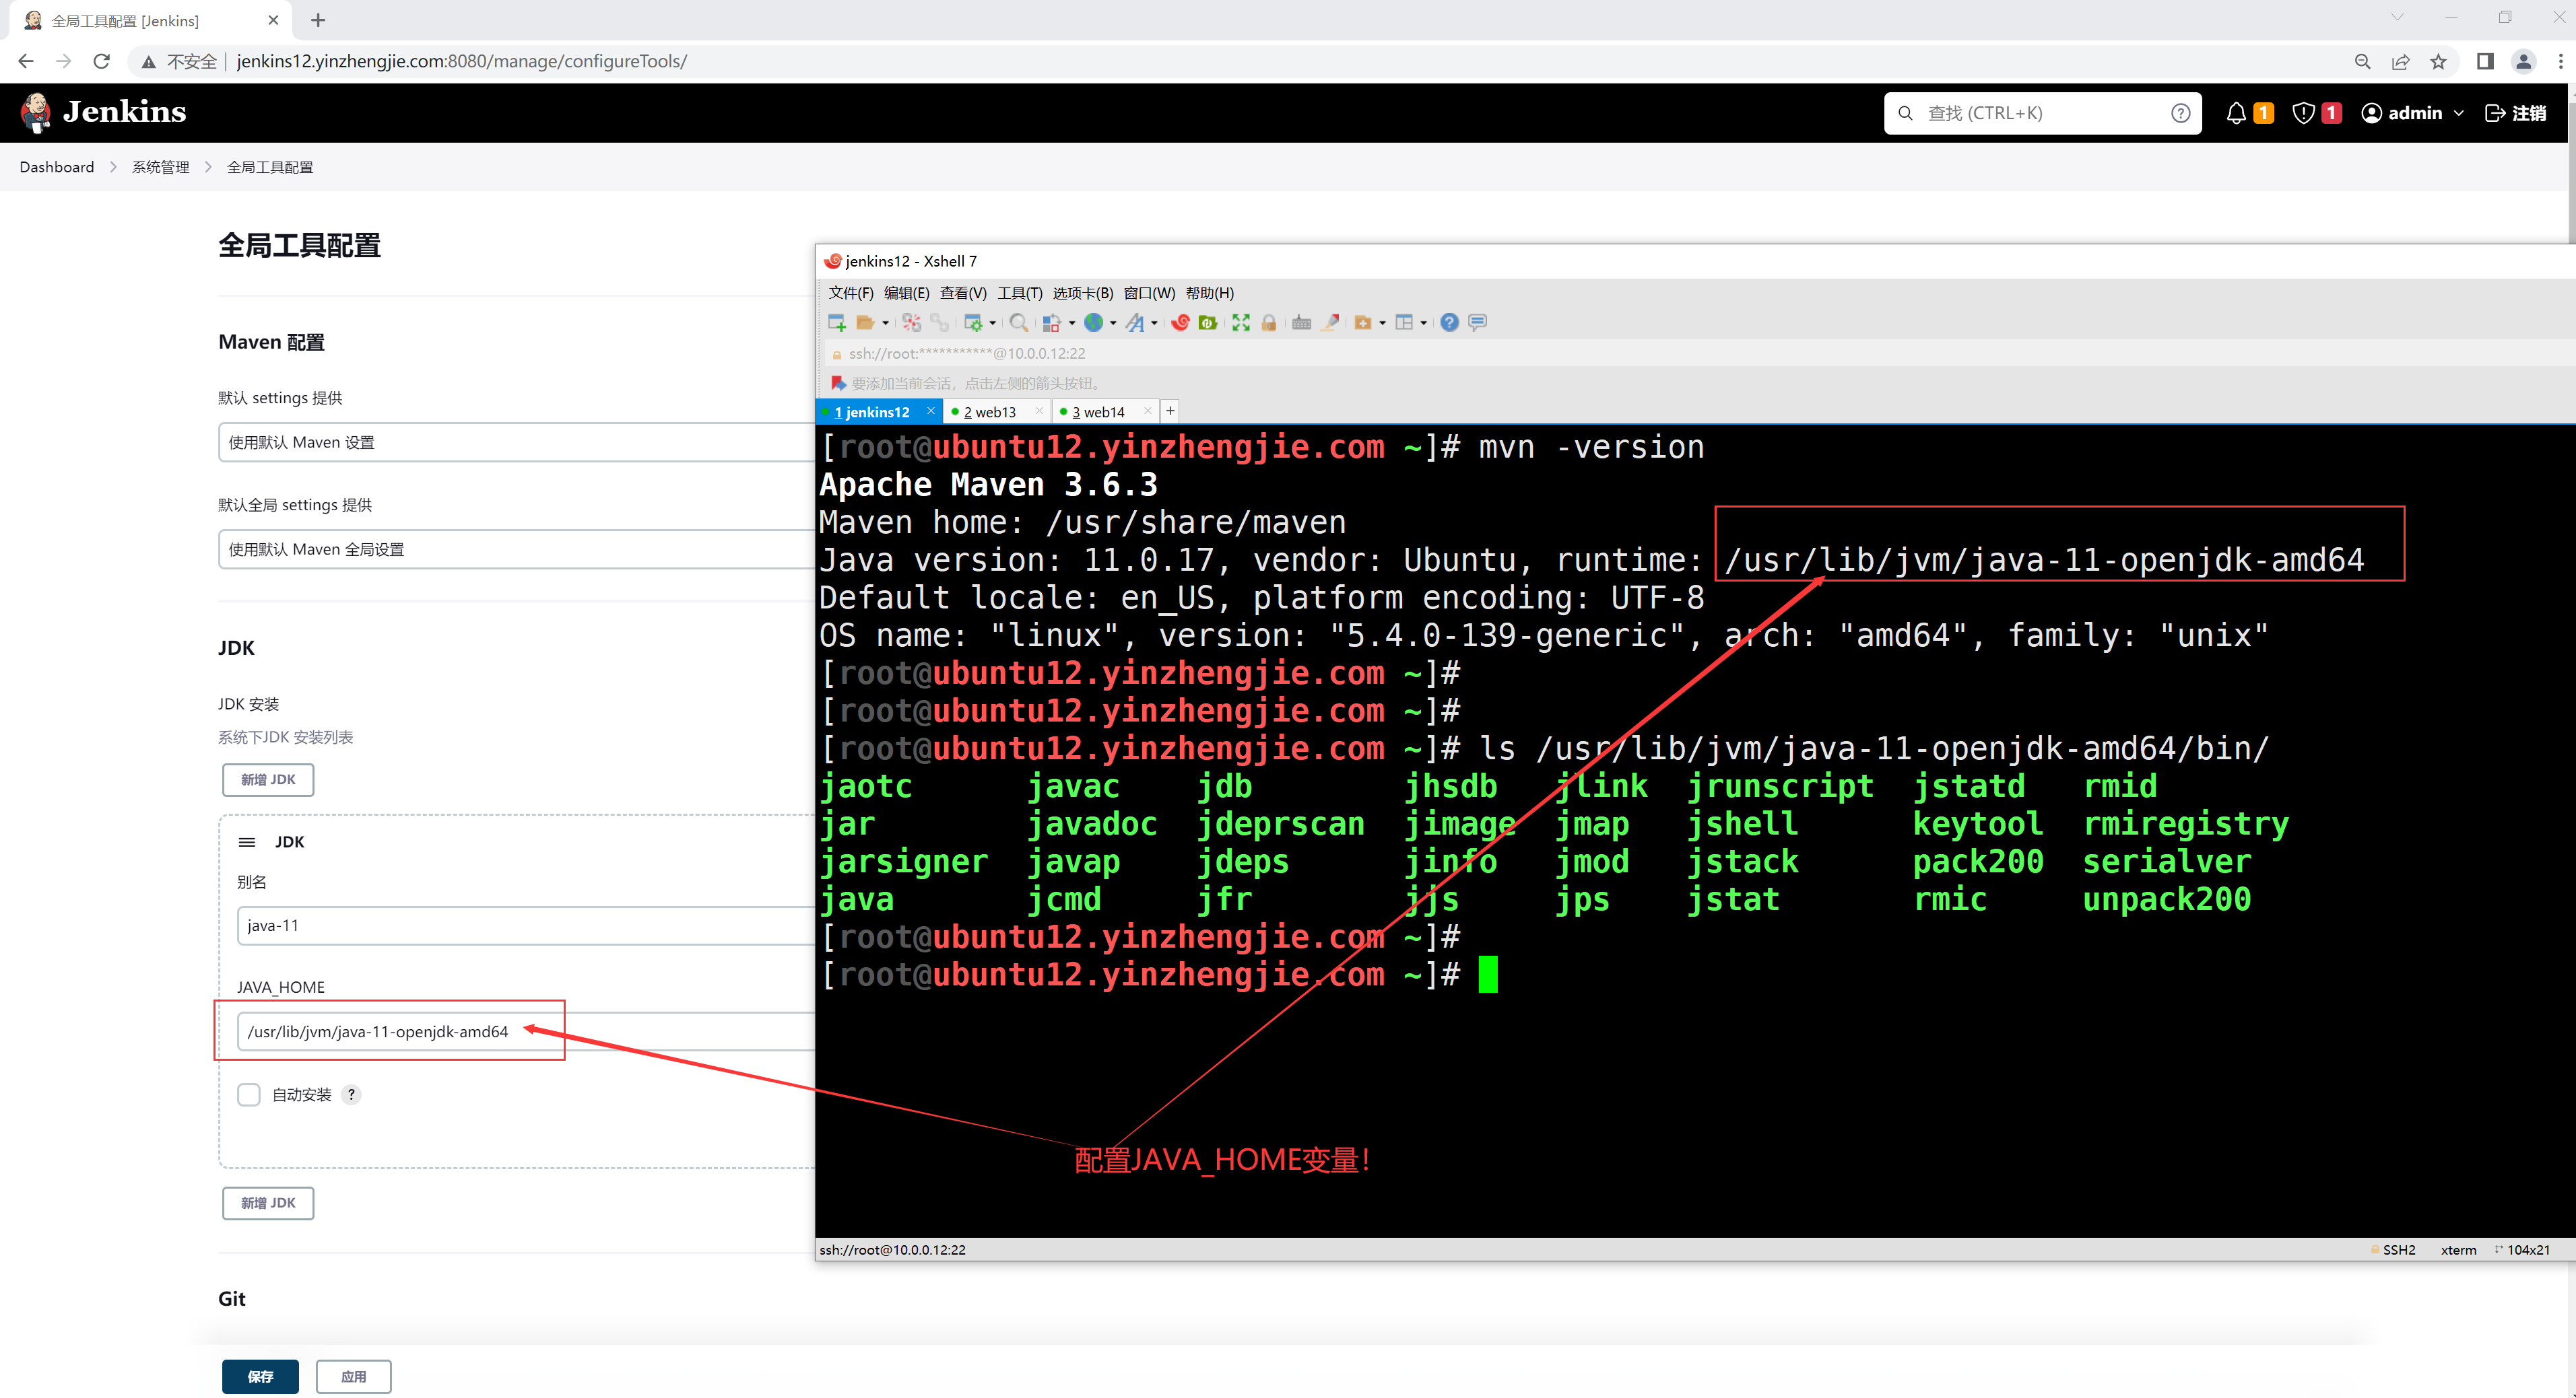Click the red Xftp swirl icon in toolbar
2576x1398 pixels.
[1180, 322]
